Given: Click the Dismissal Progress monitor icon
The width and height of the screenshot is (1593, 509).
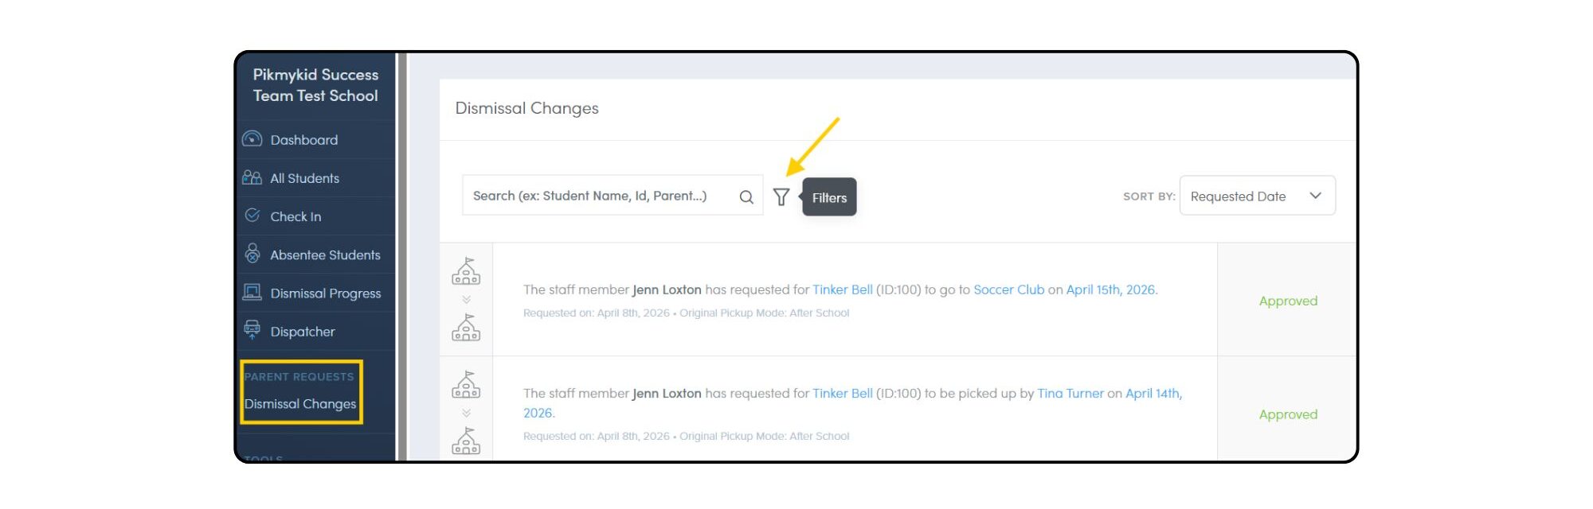Looking at the screenshot, I should coord(252,292).
